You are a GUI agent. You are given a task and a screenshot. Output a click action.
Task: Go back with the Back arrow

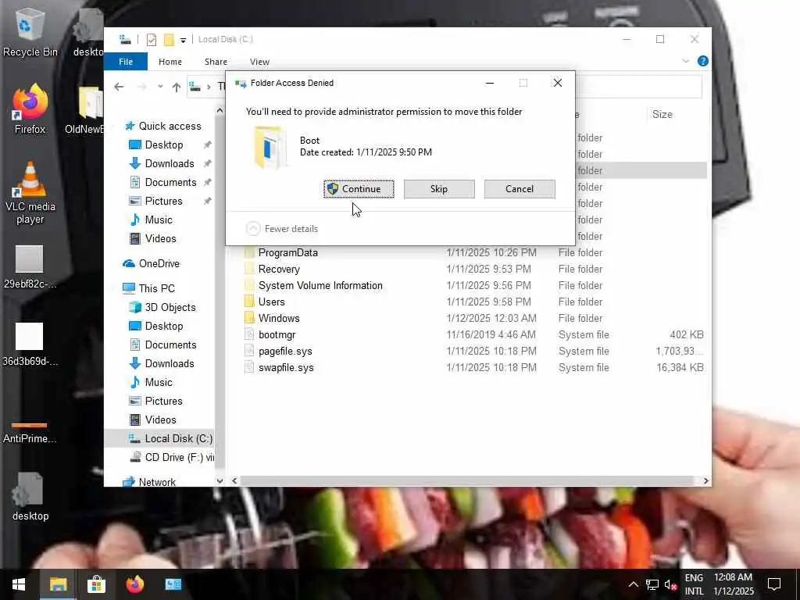(119, 87)
